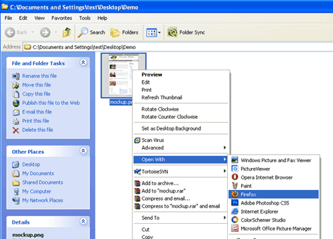This screenshot has height=239, width=333.
Task: Choose Compress and email... entry
Action: point(181,199)
